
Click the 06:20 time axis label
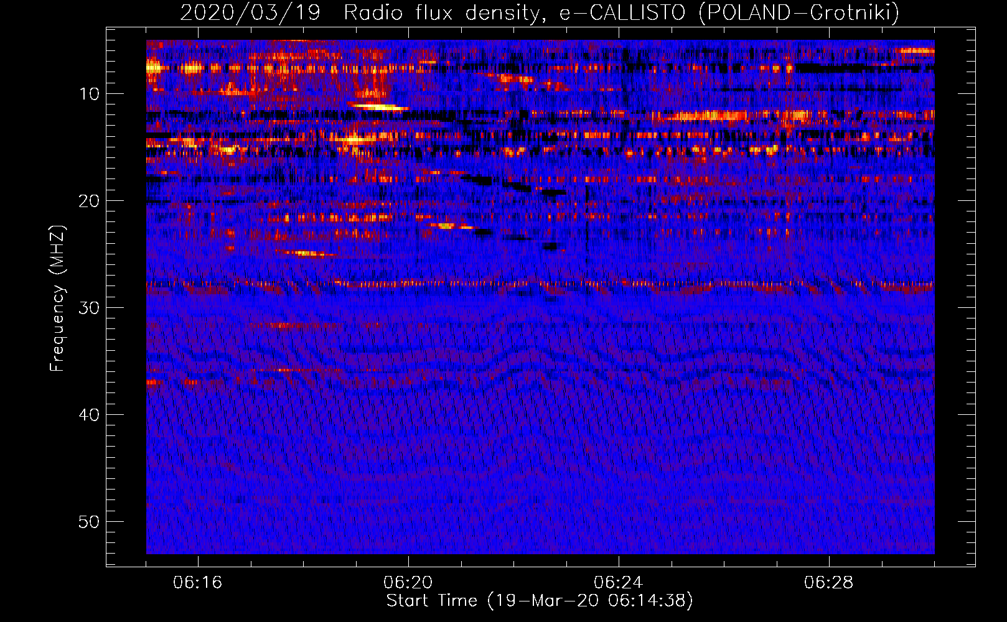click(408, 583)
